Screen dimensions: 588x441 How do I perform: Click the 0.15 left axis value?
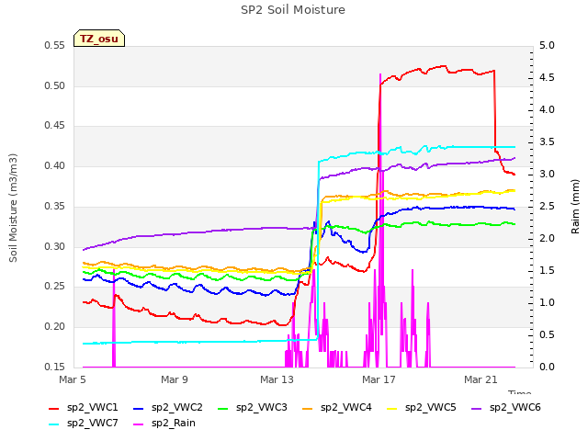pos(55,367)
